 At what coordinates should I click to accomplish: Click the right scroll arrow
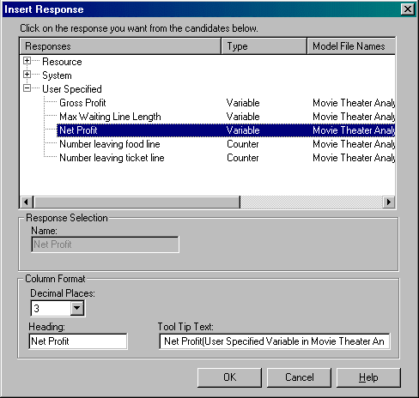[x=389, y=202]
